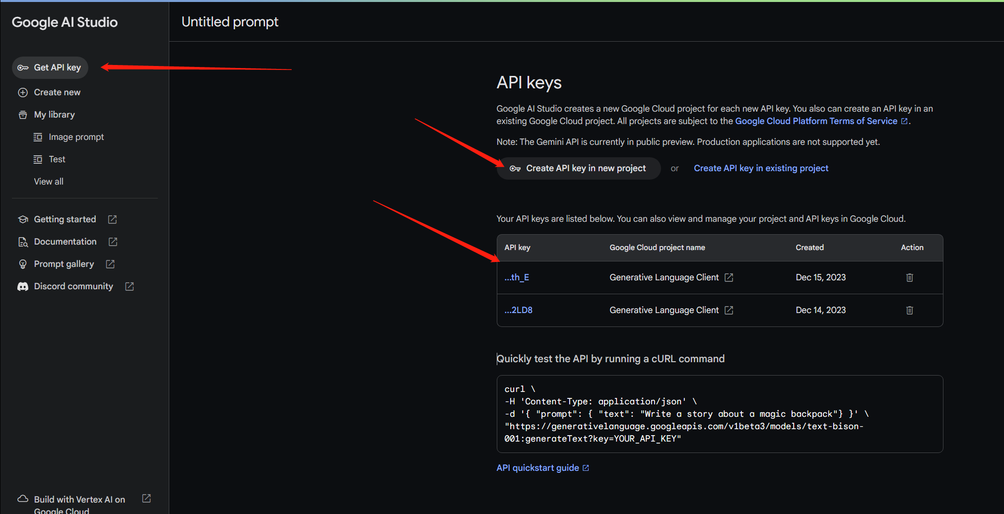Open Getting started link

65,219
